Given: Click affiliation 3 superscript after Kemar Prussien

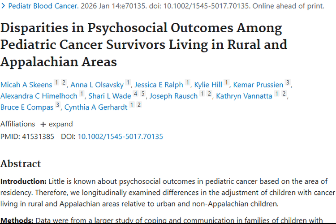Looking at the screenshot, I should click(x=288, y=83).
